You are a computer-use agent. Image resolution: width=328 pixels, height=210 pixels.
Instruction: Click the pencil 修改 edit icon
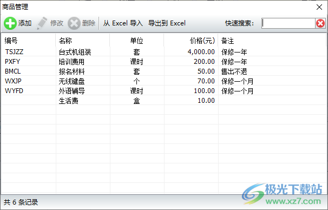pos(42,23)
